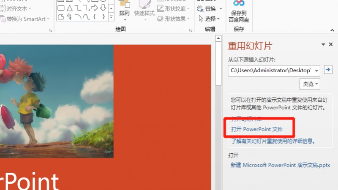Pick the elbow connector shape
The width and height of the screenshot is (338, 190).
click(x=78, y=8)
